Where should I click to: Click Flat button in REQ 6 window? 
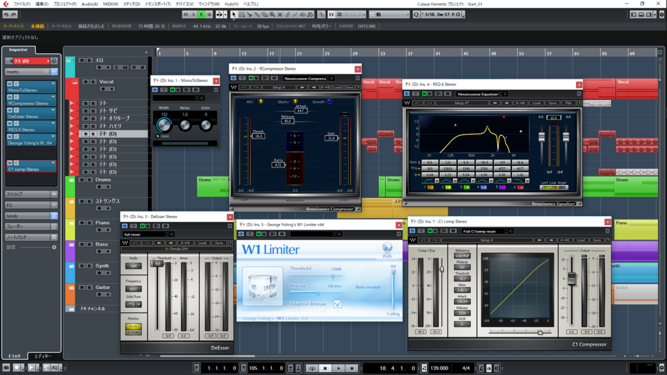tap(568, 103)
